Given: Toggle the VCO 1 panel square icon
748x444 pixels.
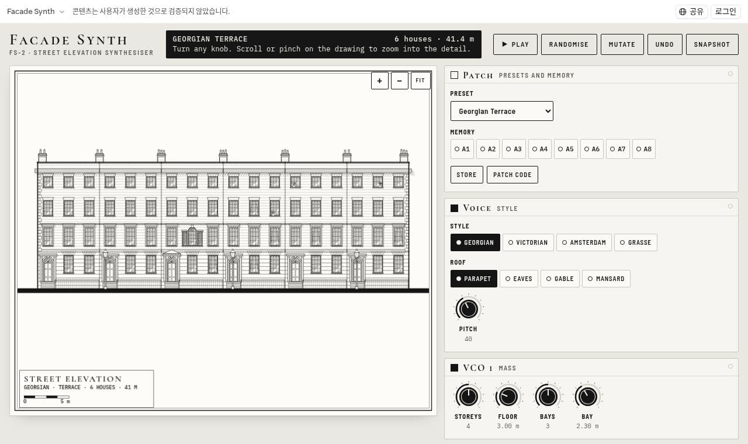Looking at the screenshot, I should (454, 367).
